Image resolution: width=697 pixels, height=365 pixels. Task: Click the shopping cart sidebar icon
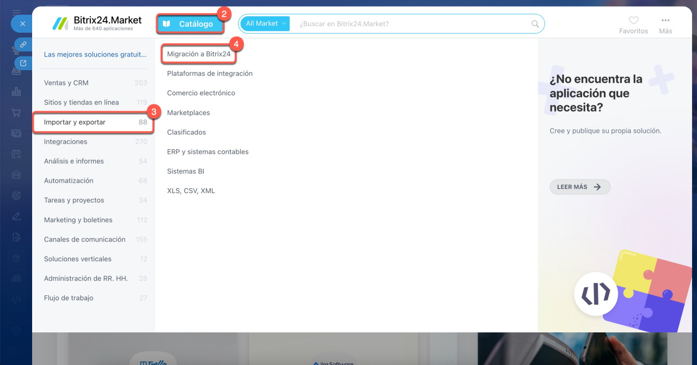(16, 113)
